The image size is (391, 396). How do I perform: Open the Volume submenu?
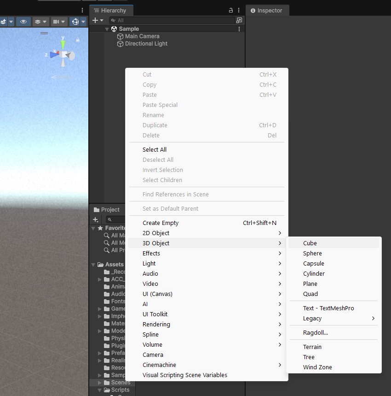pyautogui.click(x=207, y=344)
